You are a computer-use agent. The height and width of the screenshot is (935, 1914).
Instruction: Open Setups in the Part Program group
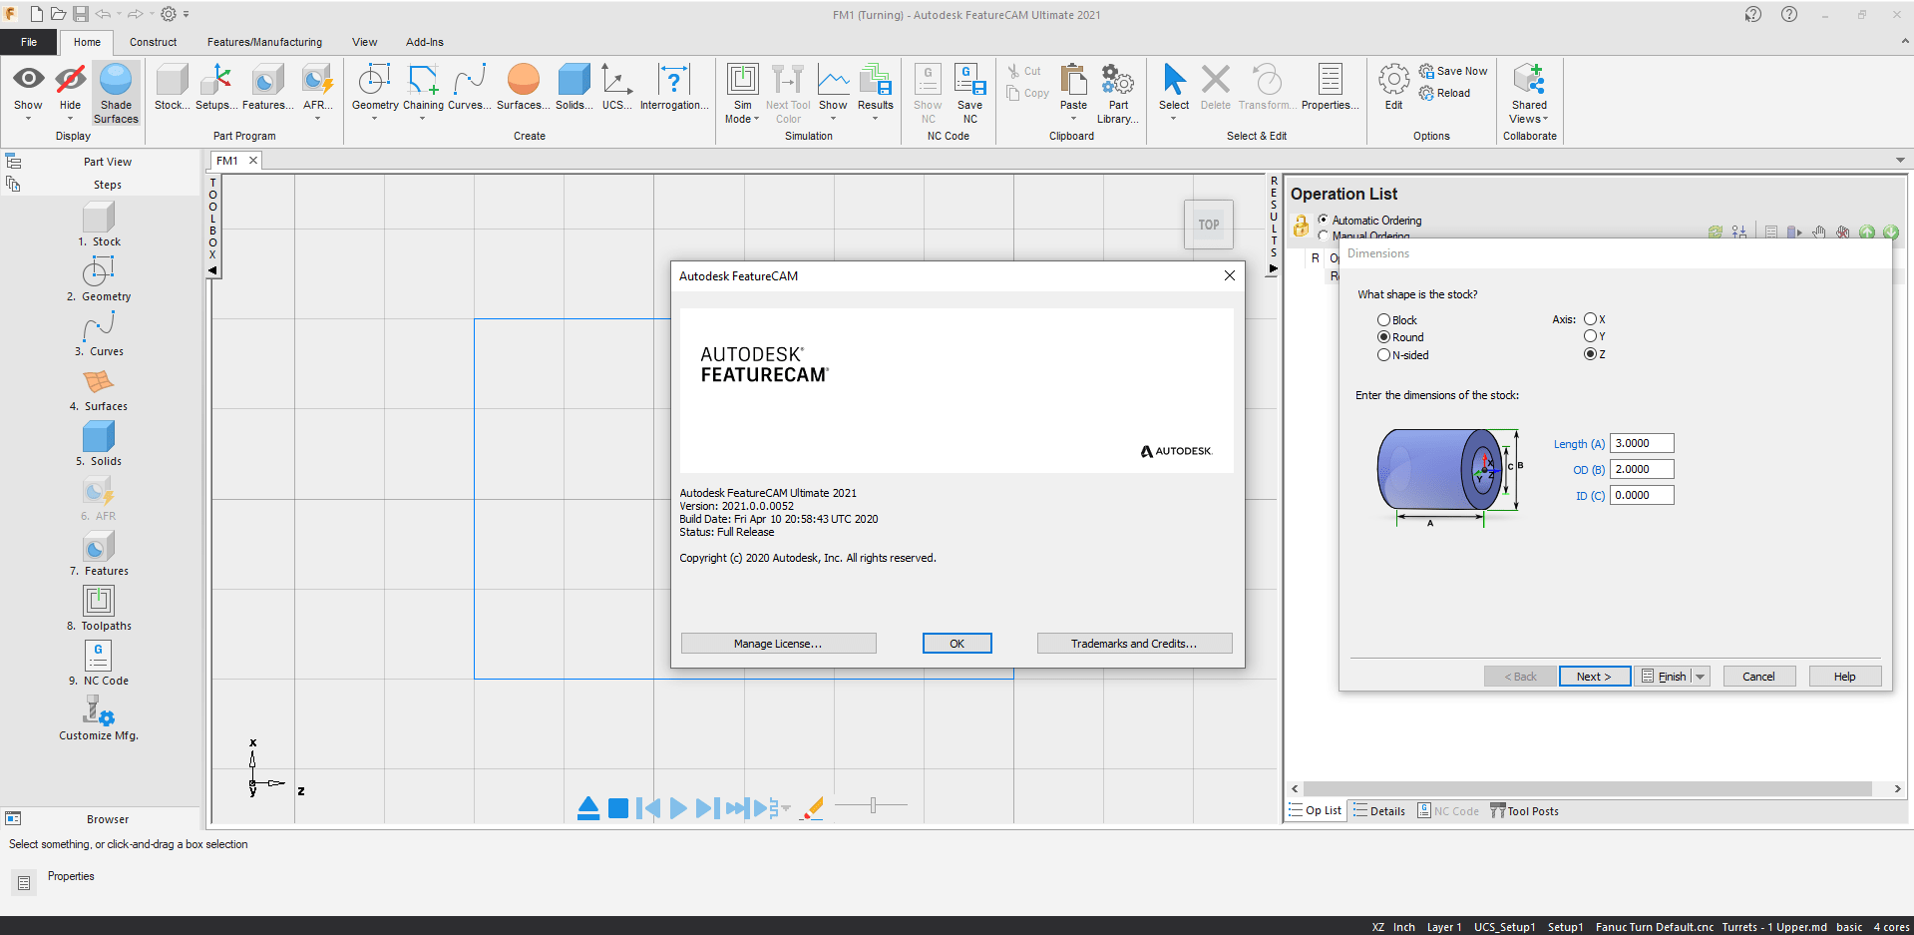click(x=216, y=87)
